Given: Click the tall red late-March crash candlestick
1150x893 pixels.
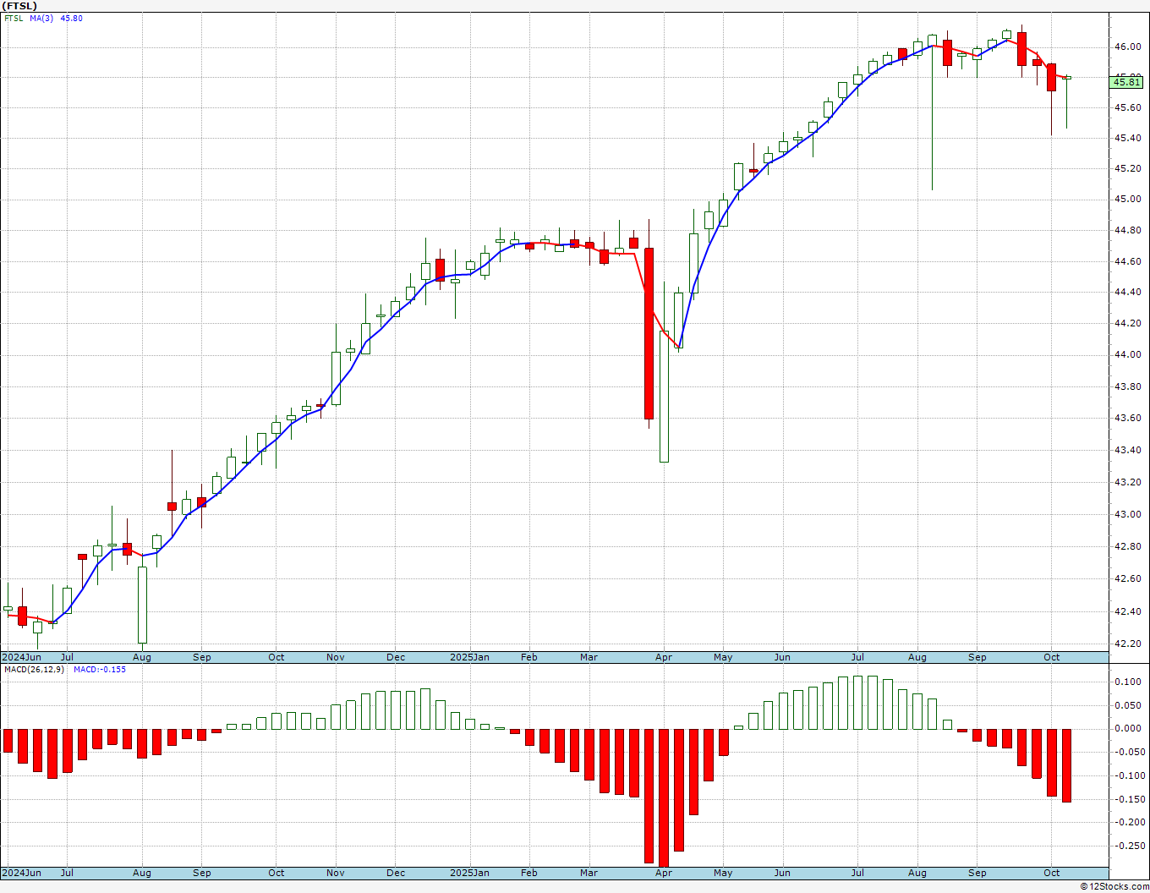Looking at the screenshot, I should click(649, 333).
